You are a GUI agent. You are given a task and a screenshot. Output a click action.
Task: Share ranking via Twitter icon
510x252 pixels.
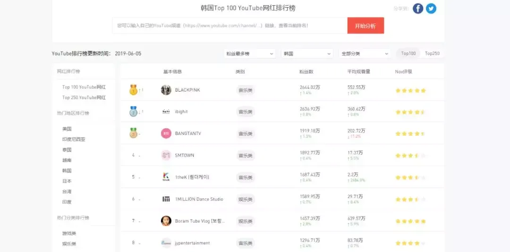pyautogui.click(x=431, y=8)
